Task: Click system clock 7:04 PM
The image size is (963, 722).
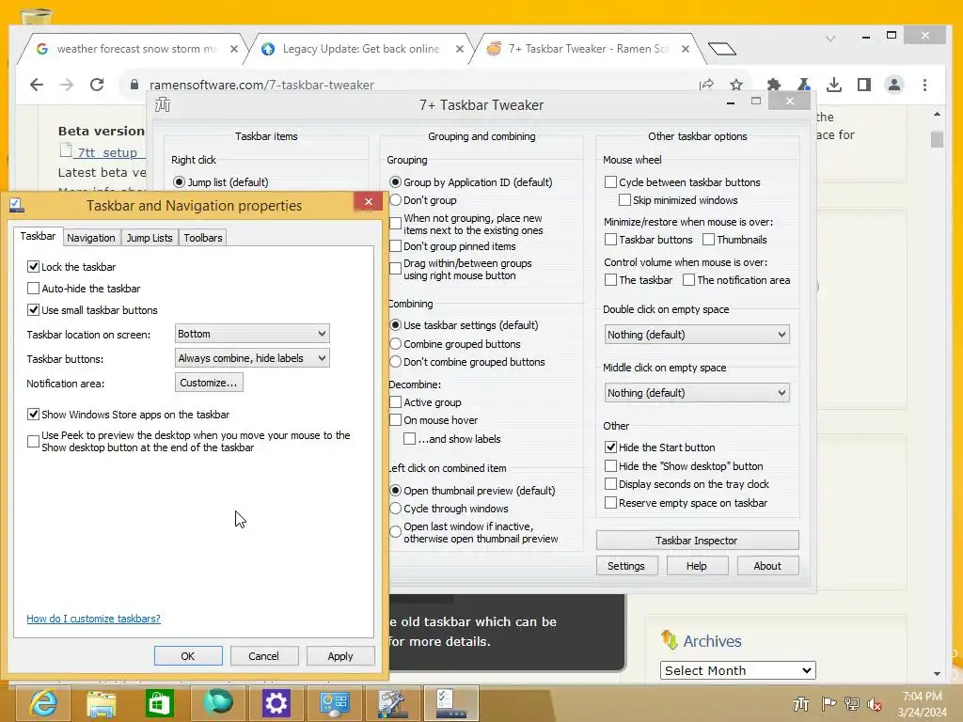Action: point(922,697)
